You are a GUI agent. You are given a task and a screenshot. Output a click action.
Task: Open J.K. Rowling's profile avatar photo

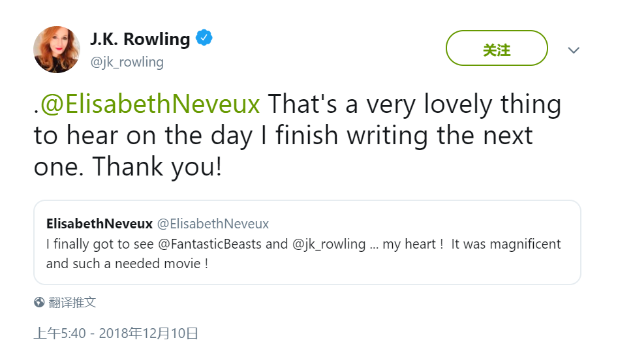(57, 50)
